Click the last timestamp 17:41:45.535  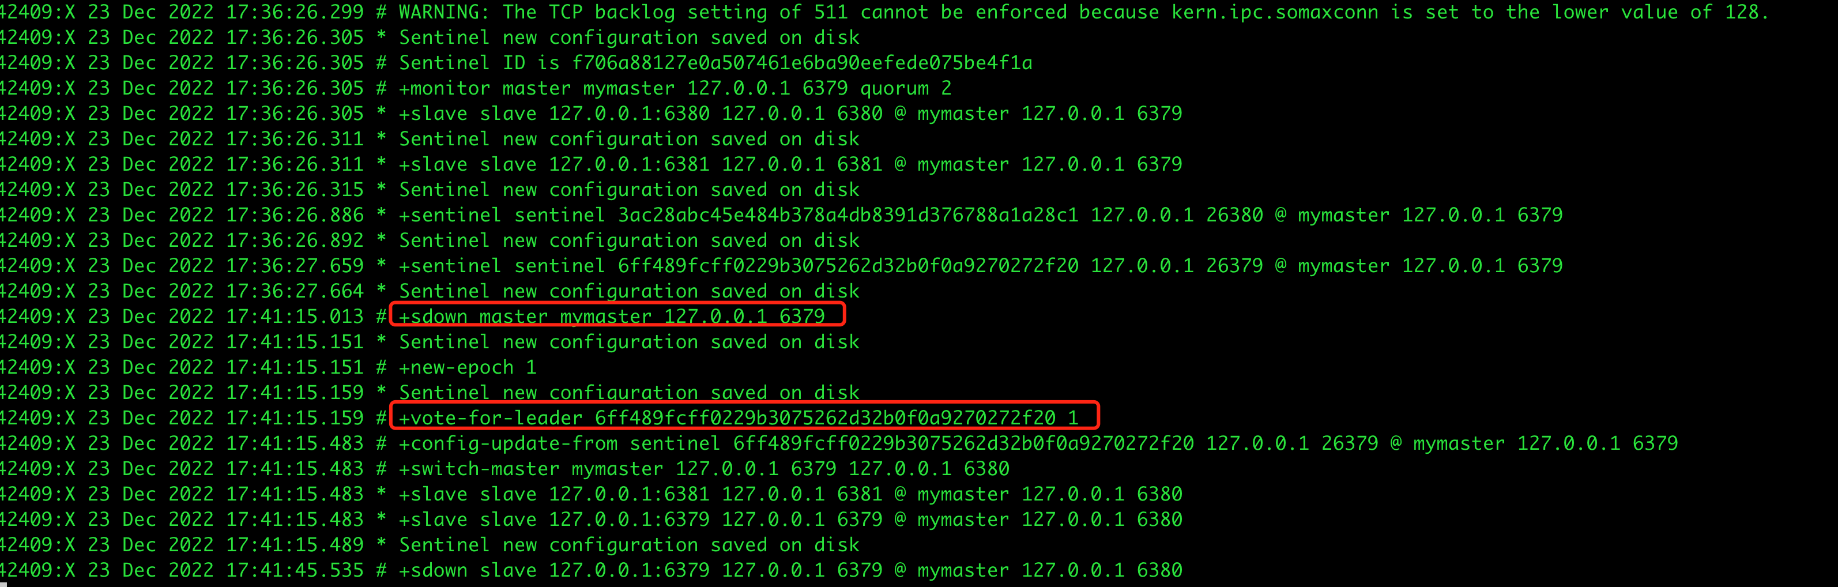click(x=295, y=570)
